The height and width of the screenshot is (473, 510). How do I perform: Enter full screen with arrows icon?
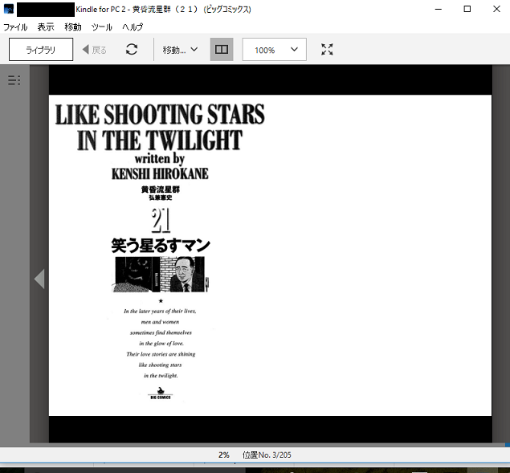click(x=327, y=50)
